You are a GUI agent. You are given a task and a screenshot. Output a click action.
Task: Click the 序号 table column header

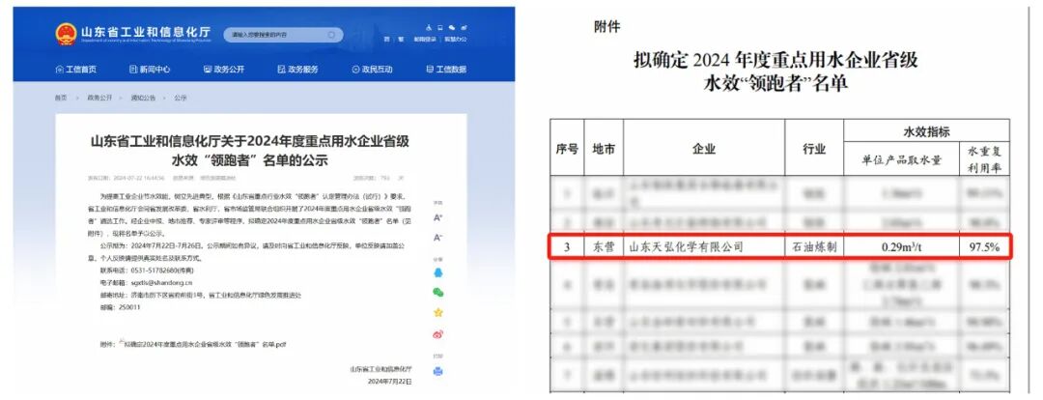click(567, 149)
